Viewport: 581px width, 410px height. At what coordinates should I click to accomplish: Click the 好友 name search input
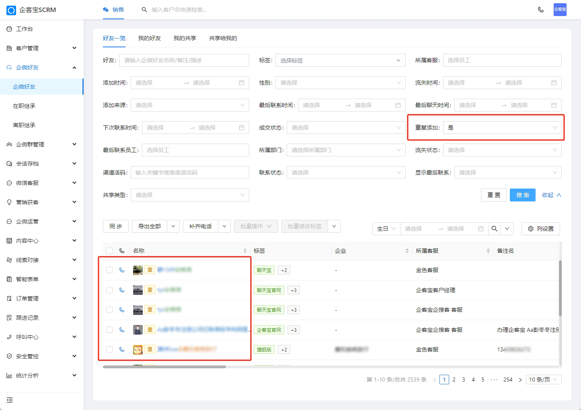184,60
